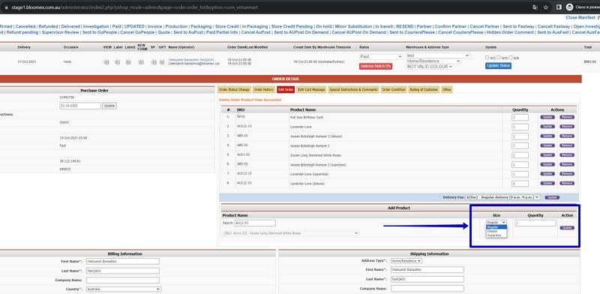The height and width of the screenshot is (294, 600).
Task: Click the Label icon in order row
Action: pyautogui.click(x=118, y=62)
